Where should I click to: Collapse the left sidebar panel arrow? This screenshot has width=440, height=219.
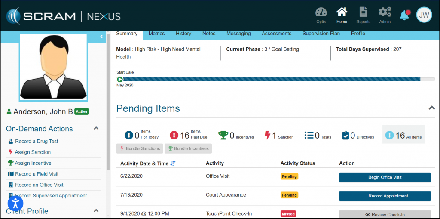(x=101, y=37)
